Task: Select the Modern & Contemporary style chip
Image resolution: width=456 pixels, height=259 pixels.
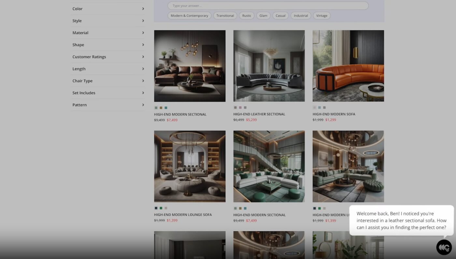Action: coord(189,16)
